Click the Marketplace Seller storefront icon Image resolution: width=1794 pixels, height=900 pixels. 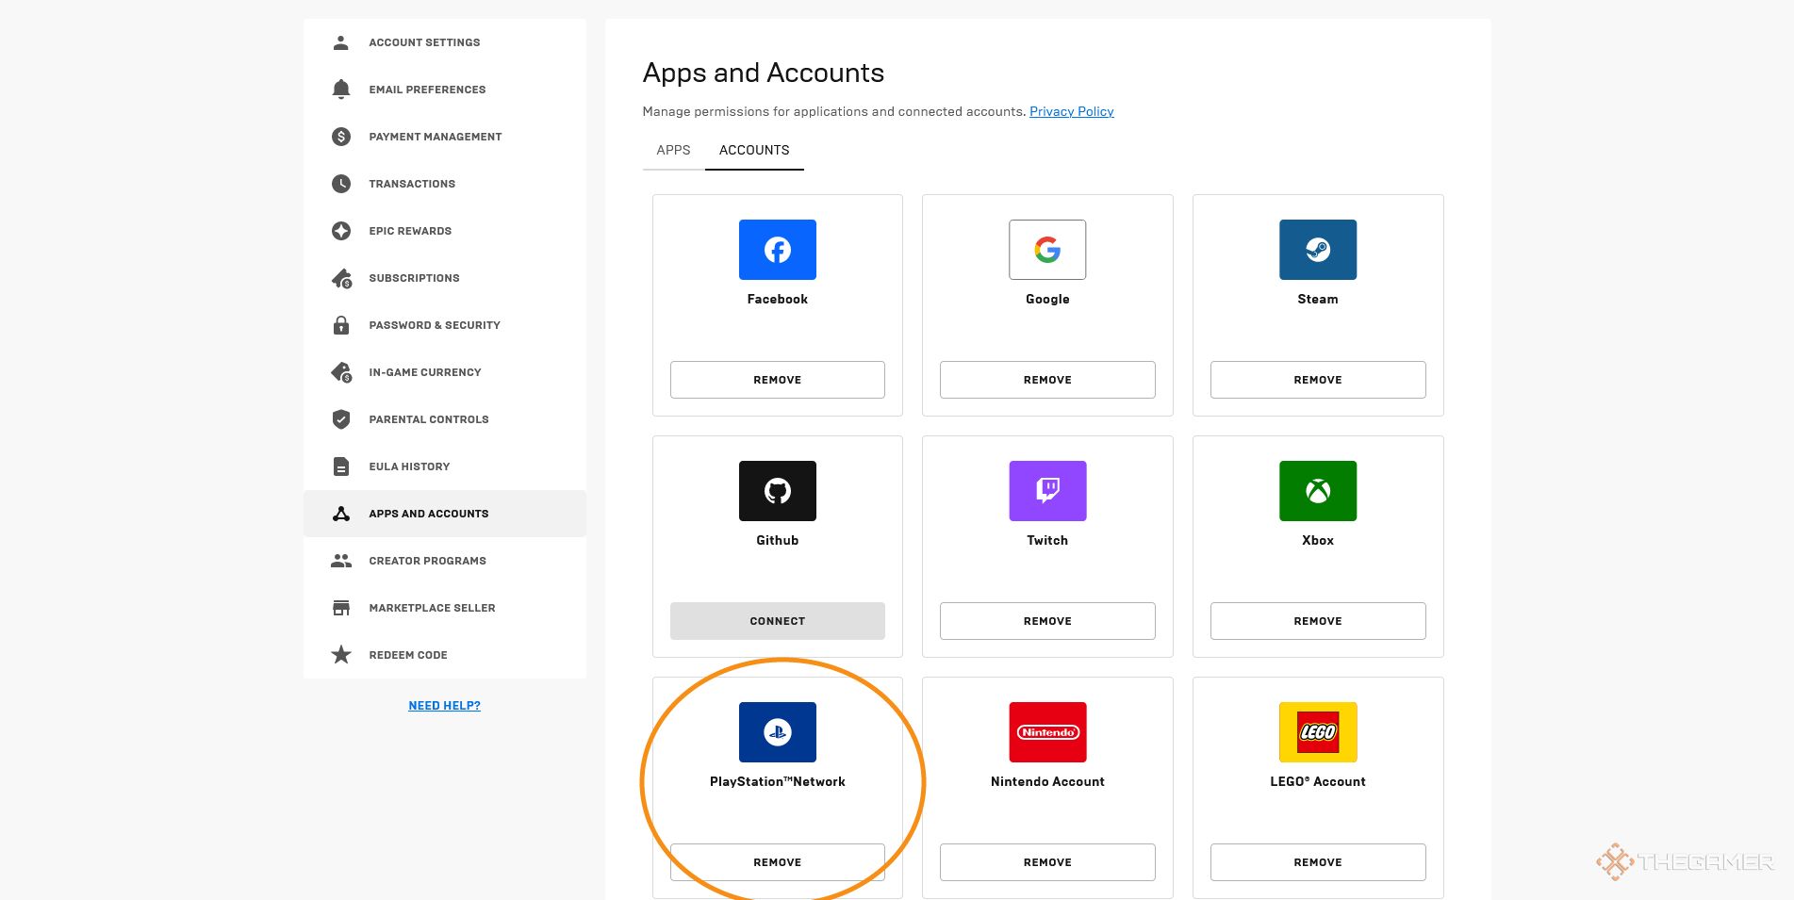click(341, 608)
